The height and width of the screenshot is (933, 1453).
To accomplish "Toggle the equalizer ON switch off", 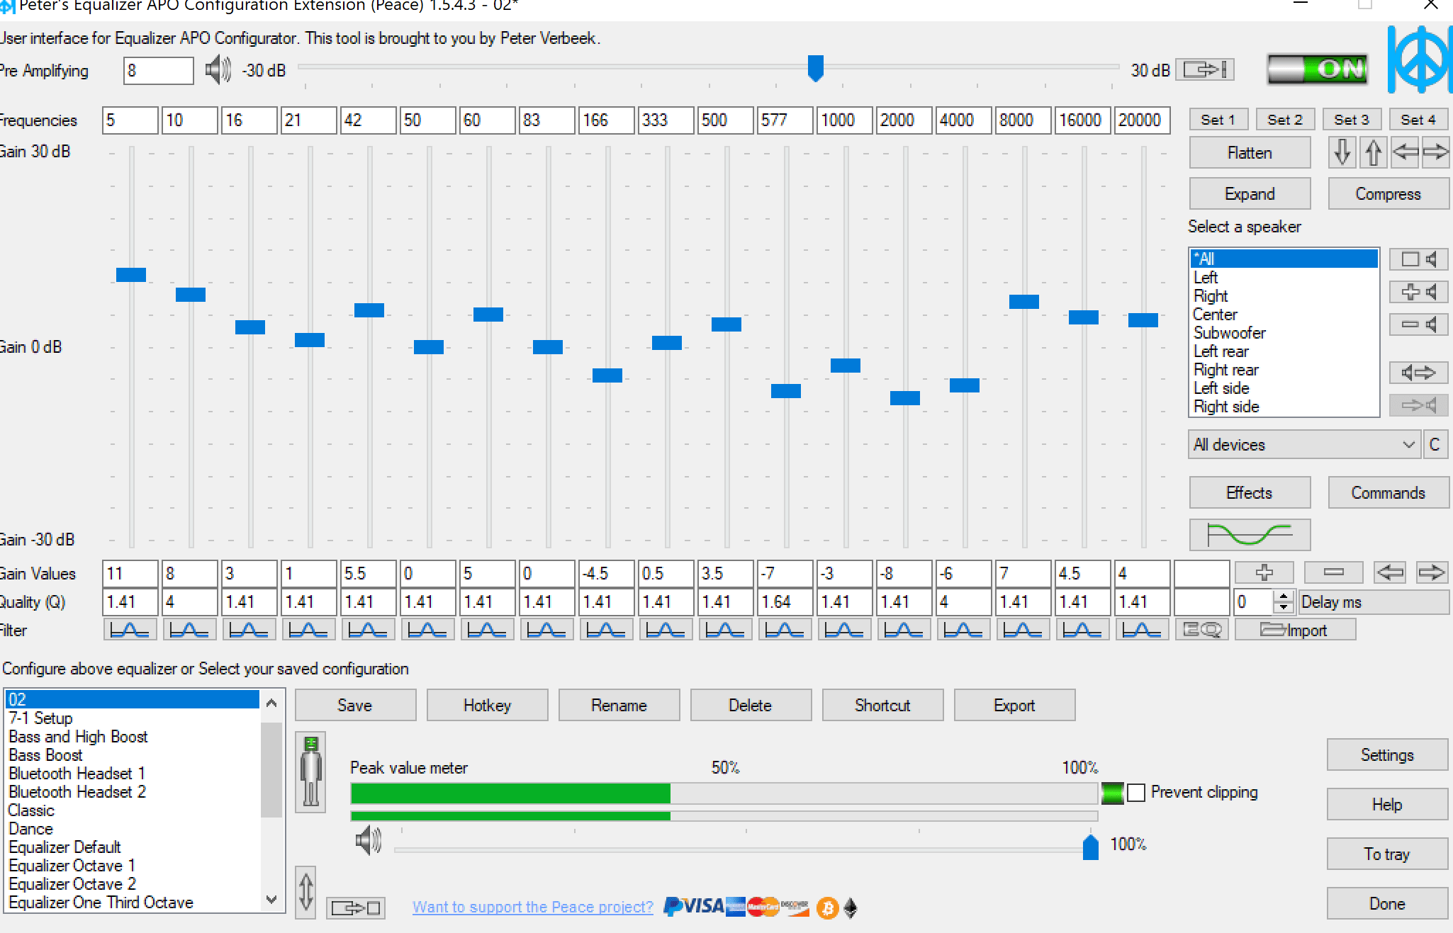I will coord(1318,69).
